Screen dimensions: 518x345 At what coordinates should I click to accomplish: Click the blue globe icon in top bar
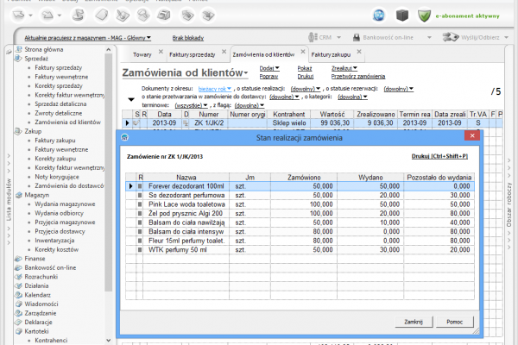click(x=379, y=16)
